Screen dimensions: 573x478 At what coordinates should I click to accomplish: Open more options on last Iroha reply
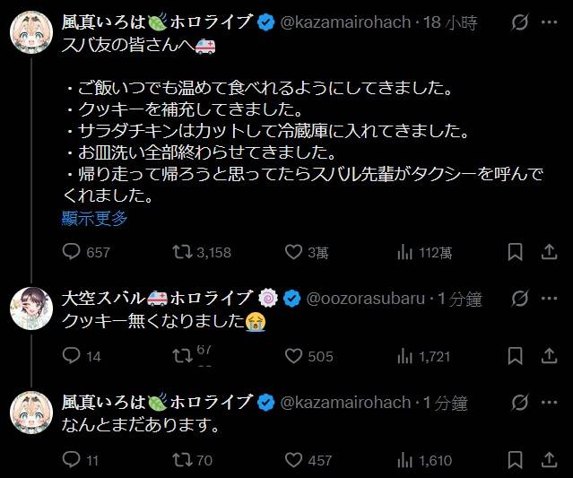pyautogui.click(x=550, y=403)
